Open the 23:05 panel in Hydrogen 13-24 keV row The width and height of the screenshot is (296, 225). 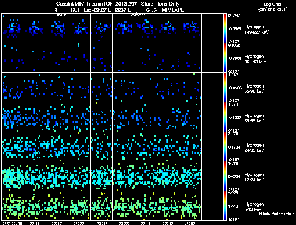coord(13,176)
